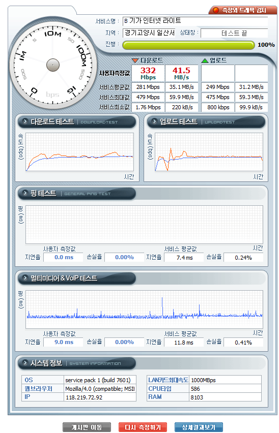This screenshot has width=279, height=433.
Task: Open the board page with 게시판 이동 button
Action: pos(87,427)
